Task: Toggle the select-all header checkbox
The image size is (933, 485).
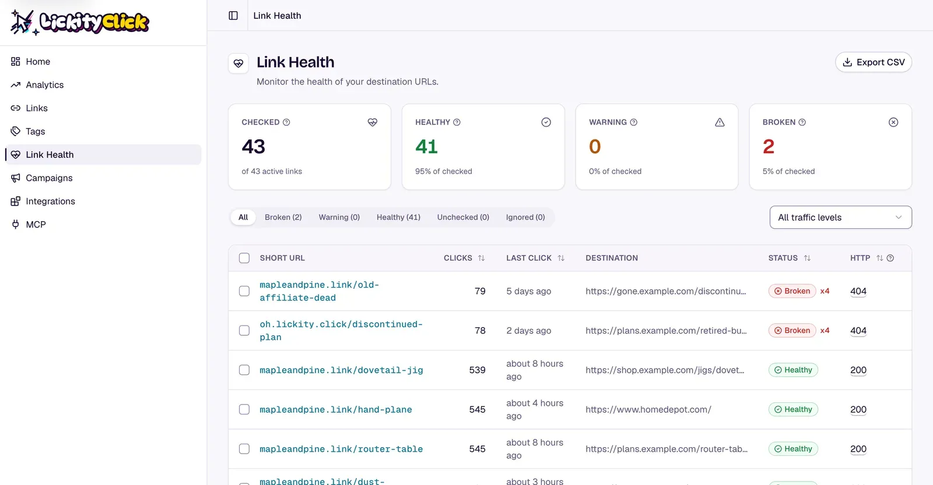Action: tap(244, 258)
